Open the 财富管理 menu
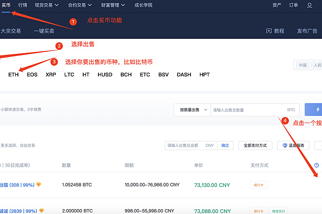The height and width of the screenshot is (214, 322). [113, 5]
